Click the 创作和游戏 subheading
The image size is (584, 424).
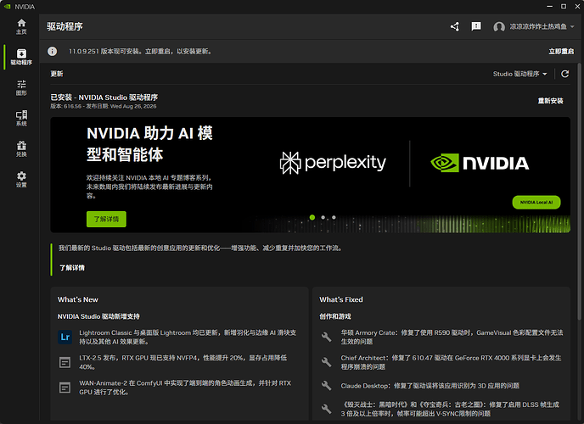point(335,316)
